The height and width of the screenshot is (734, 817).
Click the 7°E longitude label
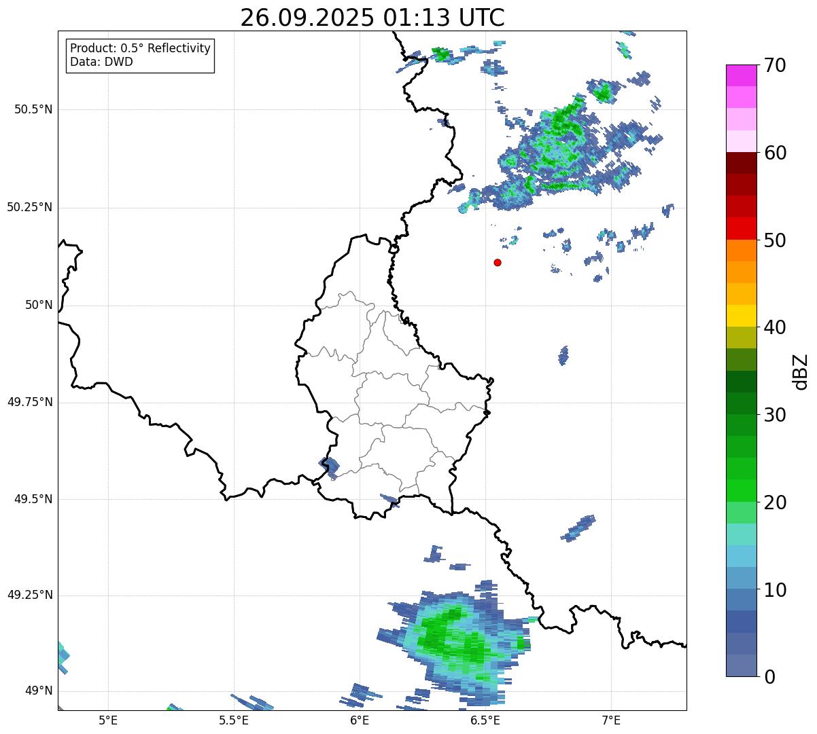(x=611, y=720)
